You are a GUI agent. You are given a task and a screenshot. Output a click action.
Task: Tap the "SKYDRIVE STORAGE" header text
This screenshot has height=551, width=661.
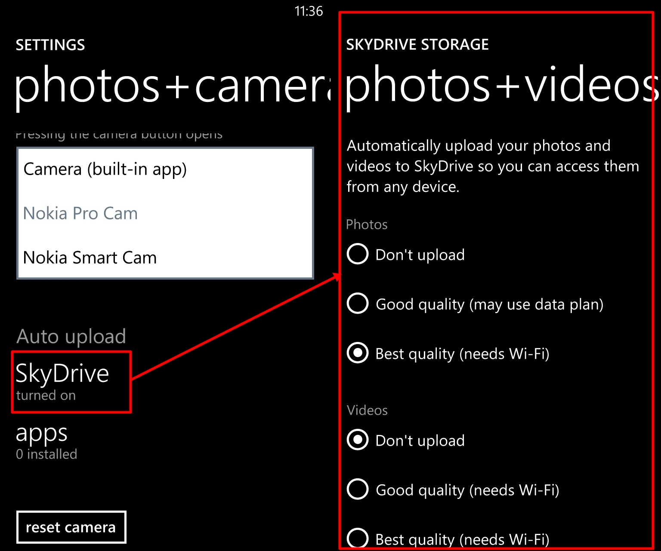click(417, 44)
